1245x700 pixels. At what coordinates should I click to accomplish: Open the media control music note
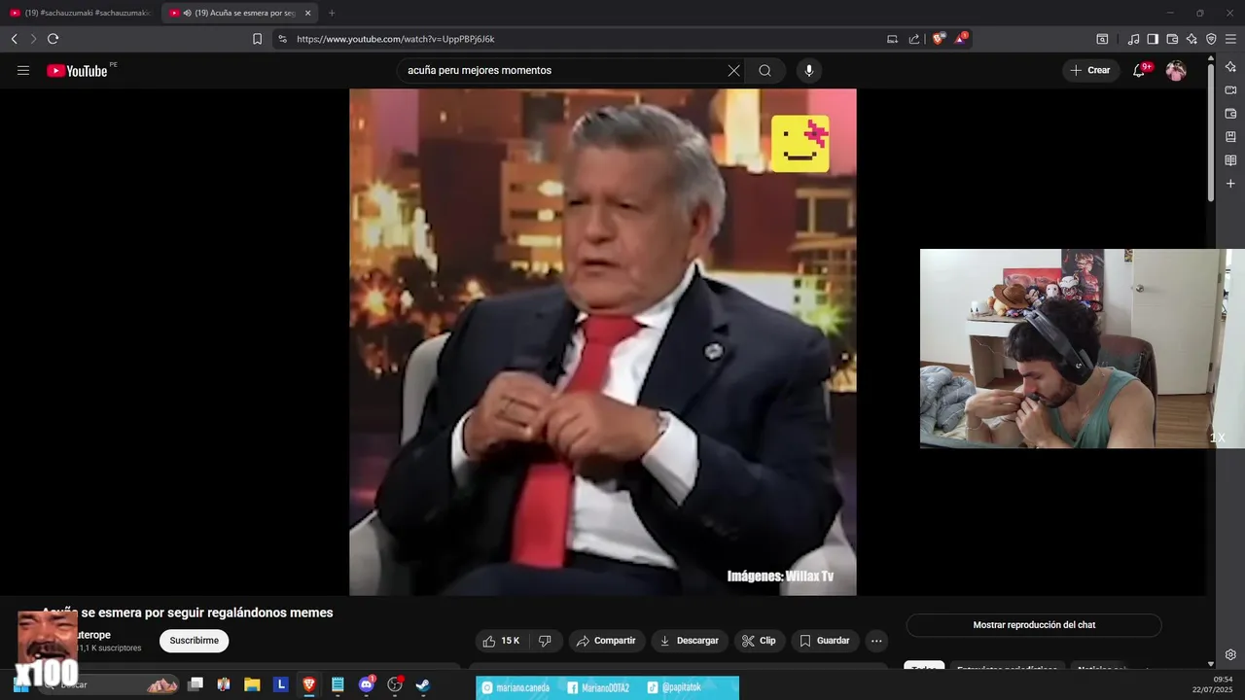pos(1133,39)
